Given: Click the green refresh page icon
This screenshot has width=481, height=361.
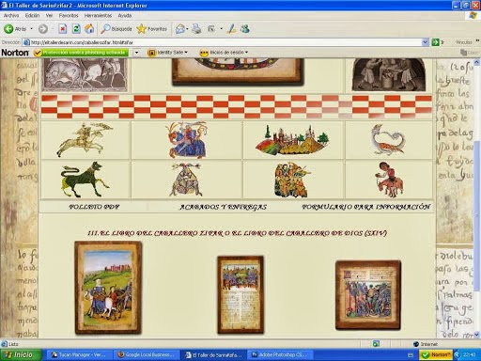Looking at the screenshot, I should [x=76, y=29].
